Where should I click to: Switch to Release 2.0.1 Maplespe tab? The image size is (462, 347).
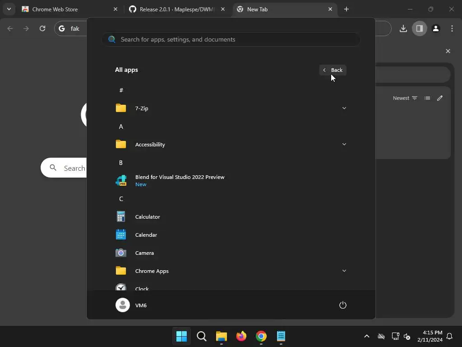[x=177, y=9]
